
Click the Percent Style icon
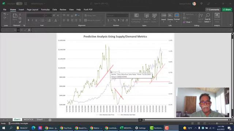114,20
